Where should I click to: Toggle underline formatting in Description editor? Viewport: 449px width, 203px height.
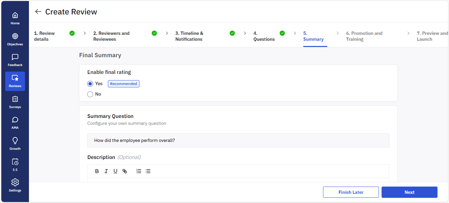[115, 171]
